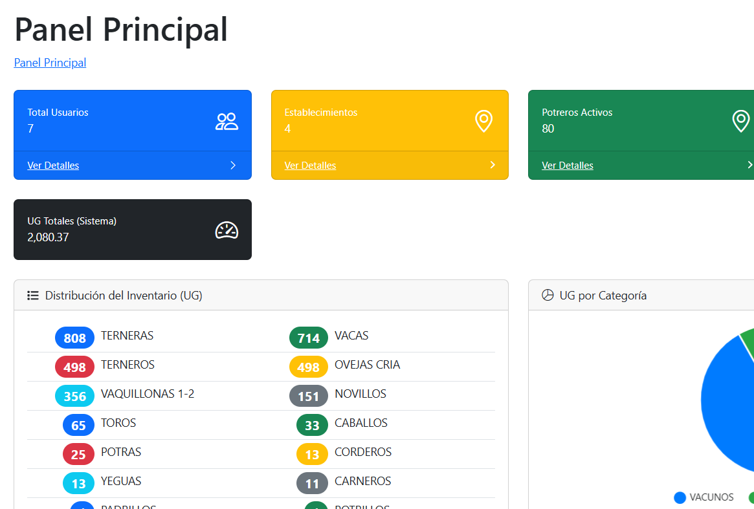Click the users icon in Total Usuarios card
This screenshot has width=754, height=509.
[227, 122]
